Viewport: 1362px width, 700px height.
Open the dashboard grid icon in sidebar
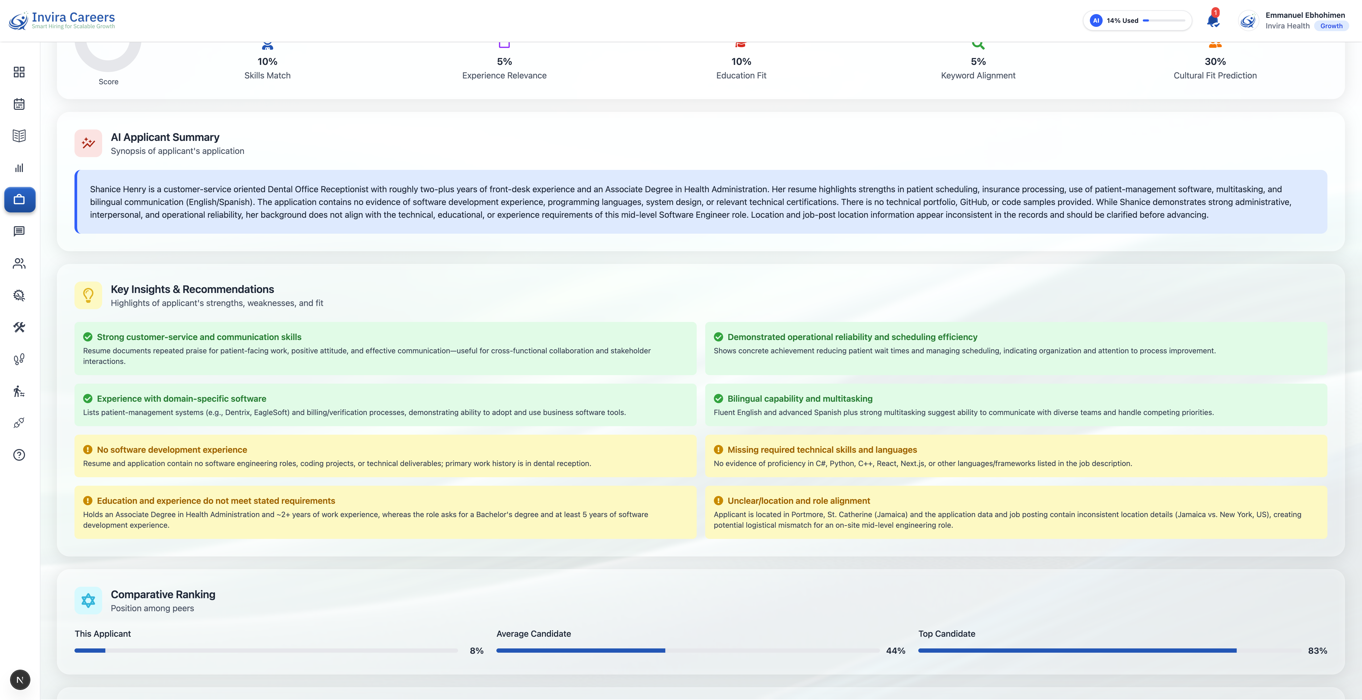20,72
